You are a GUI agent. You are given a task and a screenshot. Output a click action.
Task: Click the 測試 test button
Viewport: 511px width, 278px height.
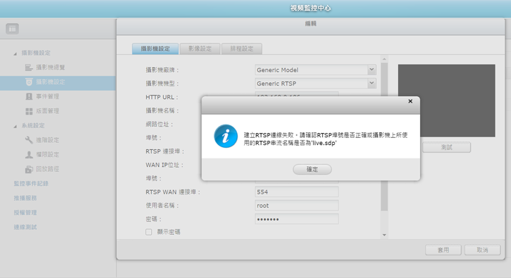446,147
